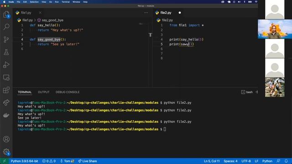Click file2.py breadcrumb in right editor
This screenshot has height=164, width=292.
(x=167, y=20)
